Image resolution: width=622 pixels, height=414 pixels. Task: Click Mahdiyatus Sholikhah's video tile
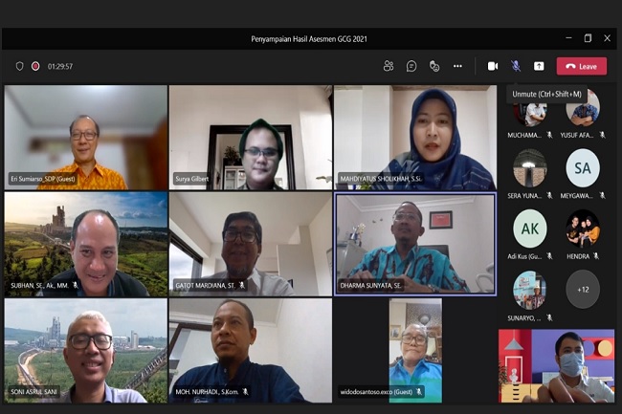414,138
